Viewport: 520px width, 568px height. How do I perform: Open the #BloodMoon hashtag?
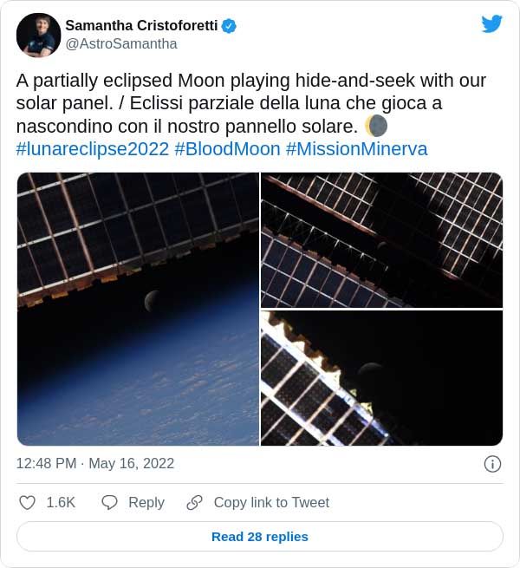tap(227, 148)
